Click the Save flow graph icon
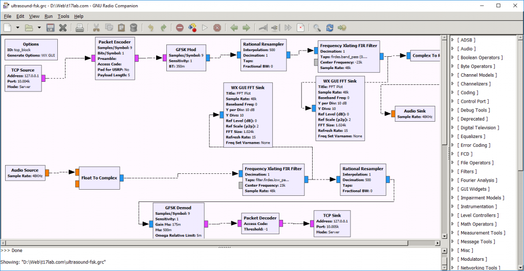The width and height of the screenshot is (524, 271). pyautogui.click(x=50, y=28)
